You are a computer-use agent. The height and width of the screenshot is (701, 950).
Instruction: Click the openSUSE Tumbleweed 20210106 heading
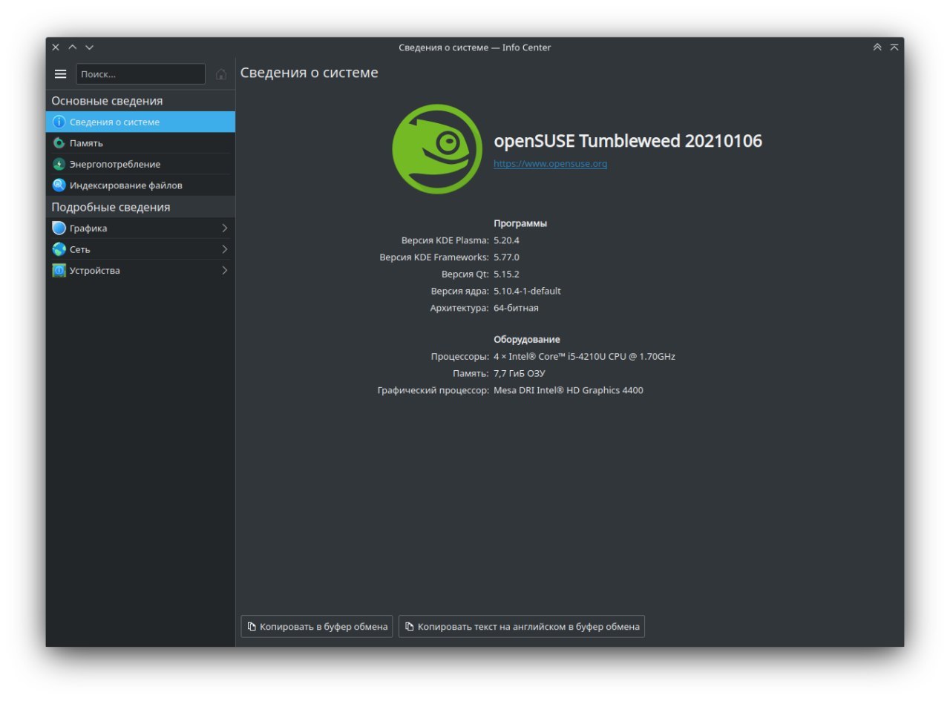pyautogui.click(x=628, y=140)
